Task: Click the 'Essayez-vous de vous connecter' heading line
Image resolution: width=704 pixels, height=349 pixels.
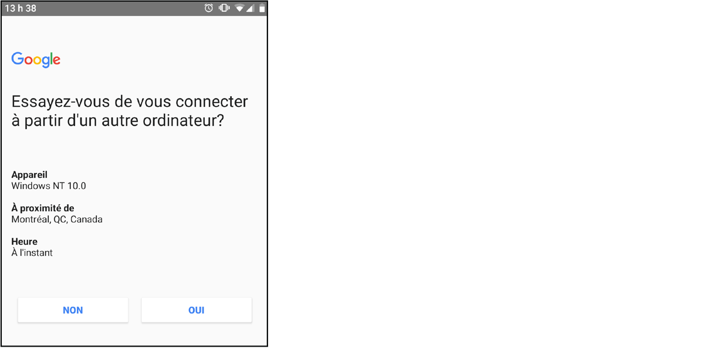Action: 130,101
